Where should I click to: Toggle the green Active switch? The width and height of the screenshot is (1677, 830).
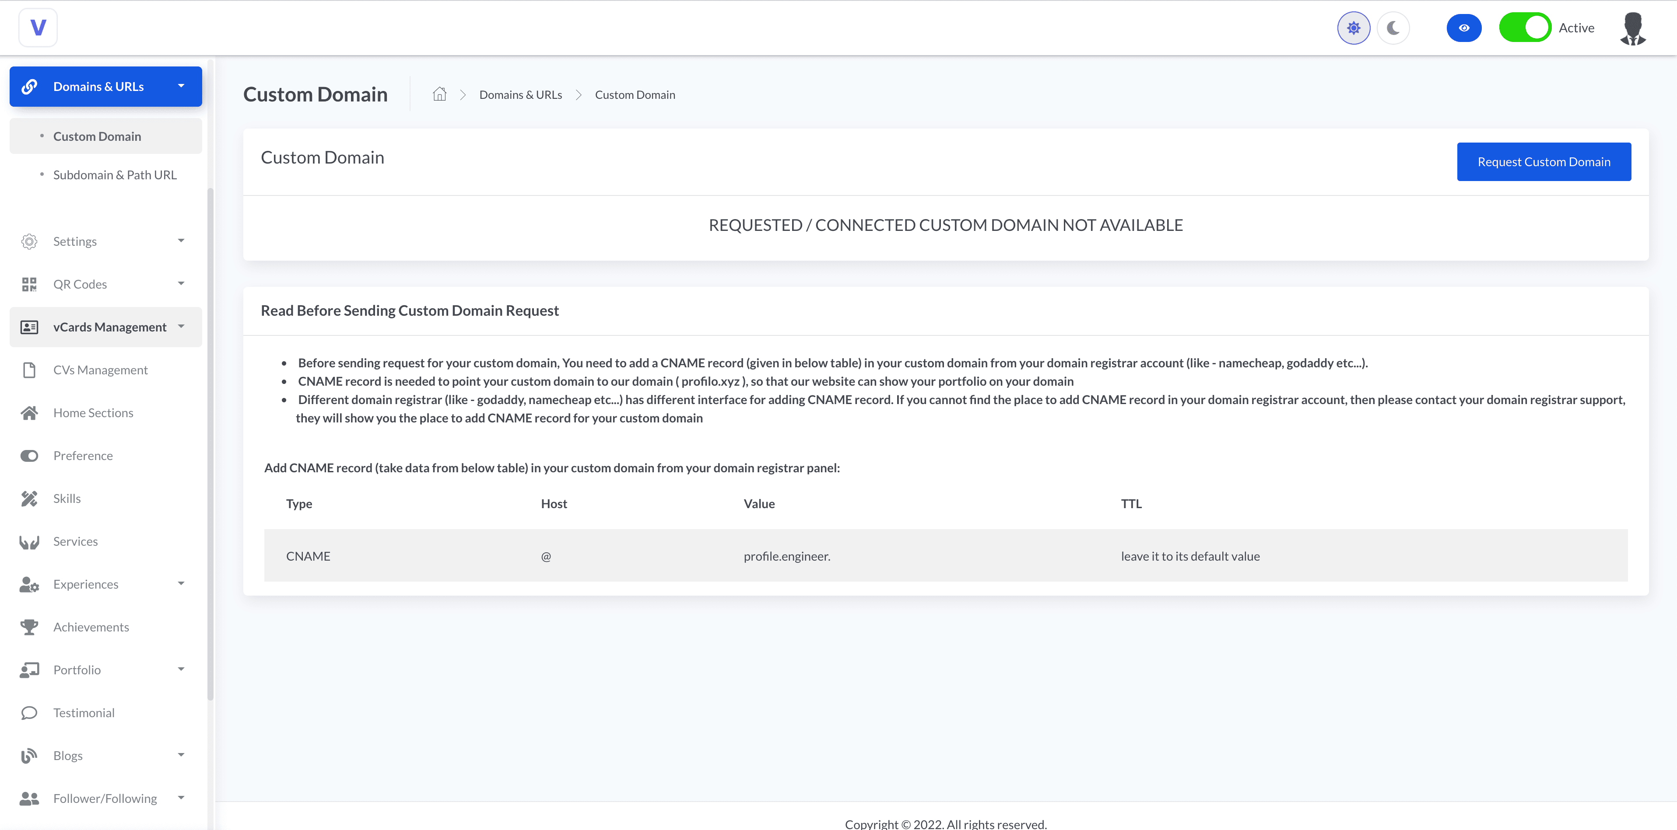point(1525,28)
